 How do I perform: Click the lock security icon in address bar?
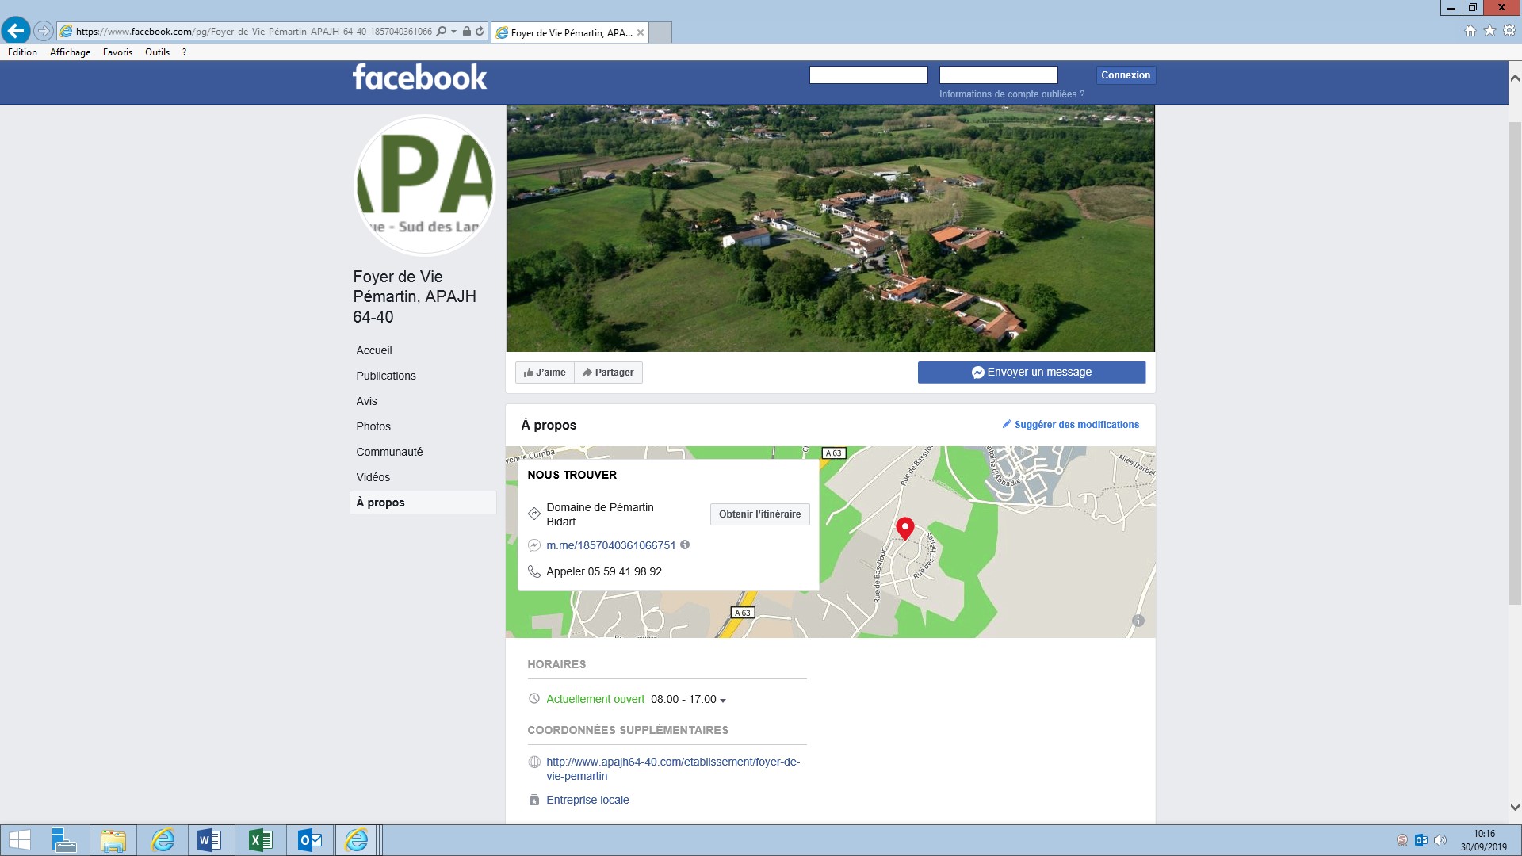tap(467, 32)
